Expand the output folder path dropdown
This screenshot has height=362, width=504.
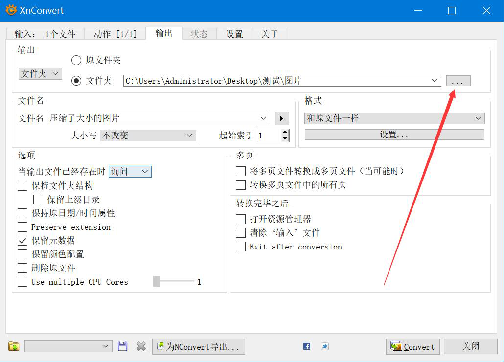[x=435, y=81]
